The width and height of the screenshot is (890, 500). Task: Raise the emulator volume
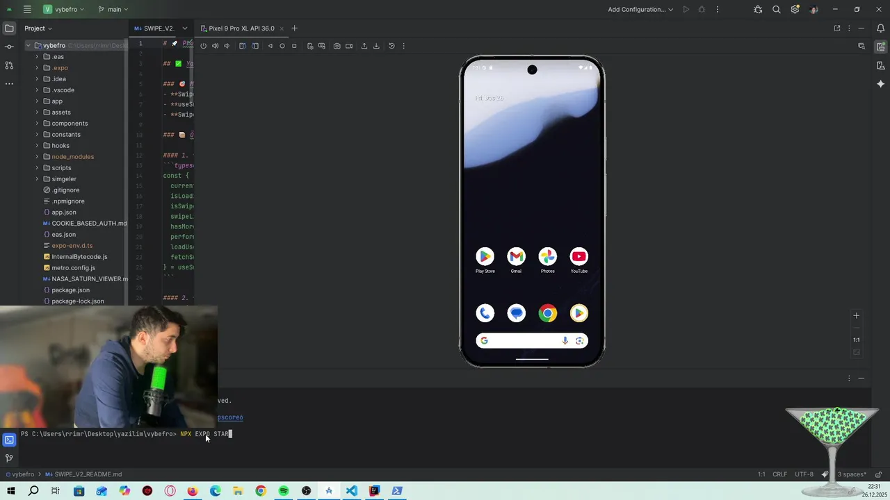[x=215, y=46]
